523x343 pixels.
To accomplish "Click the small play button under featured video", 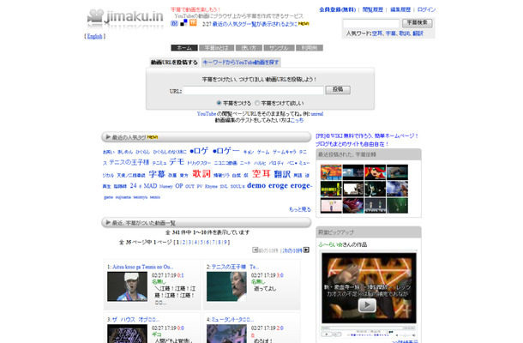I will click(x=327, y=334).
